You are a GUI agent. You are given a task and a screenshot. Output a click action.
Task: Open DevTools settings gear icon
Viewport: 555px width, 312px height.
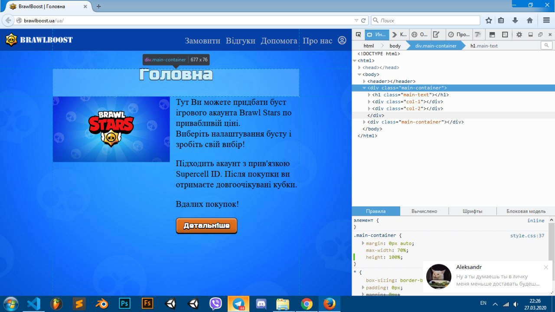pos(519,35)
